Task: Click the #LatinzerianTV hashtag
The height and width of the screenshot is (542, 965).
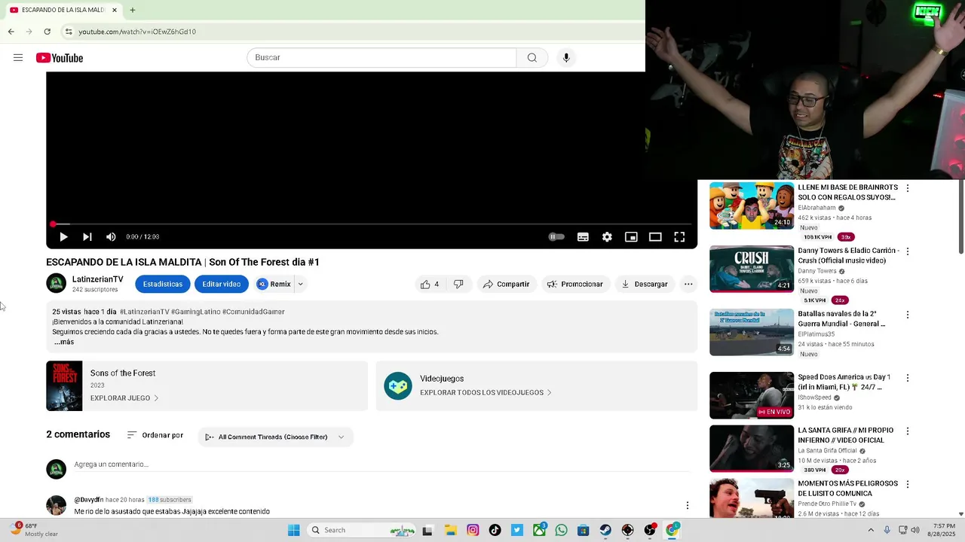Action: pyautogui.click(x=144, y=312)
